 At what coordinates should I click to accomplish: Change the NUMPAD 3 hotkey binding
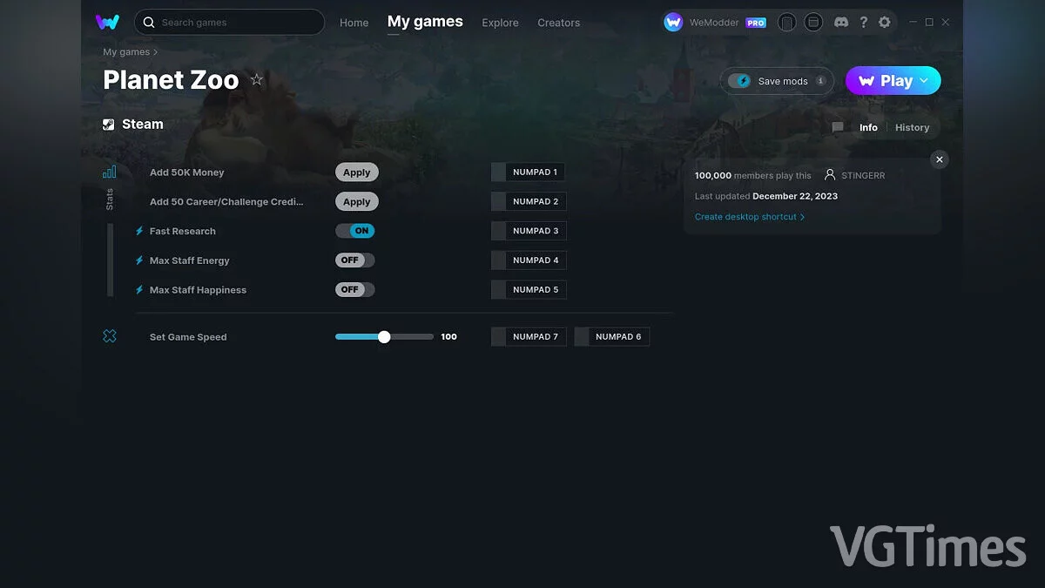click(x=529, y=231)
